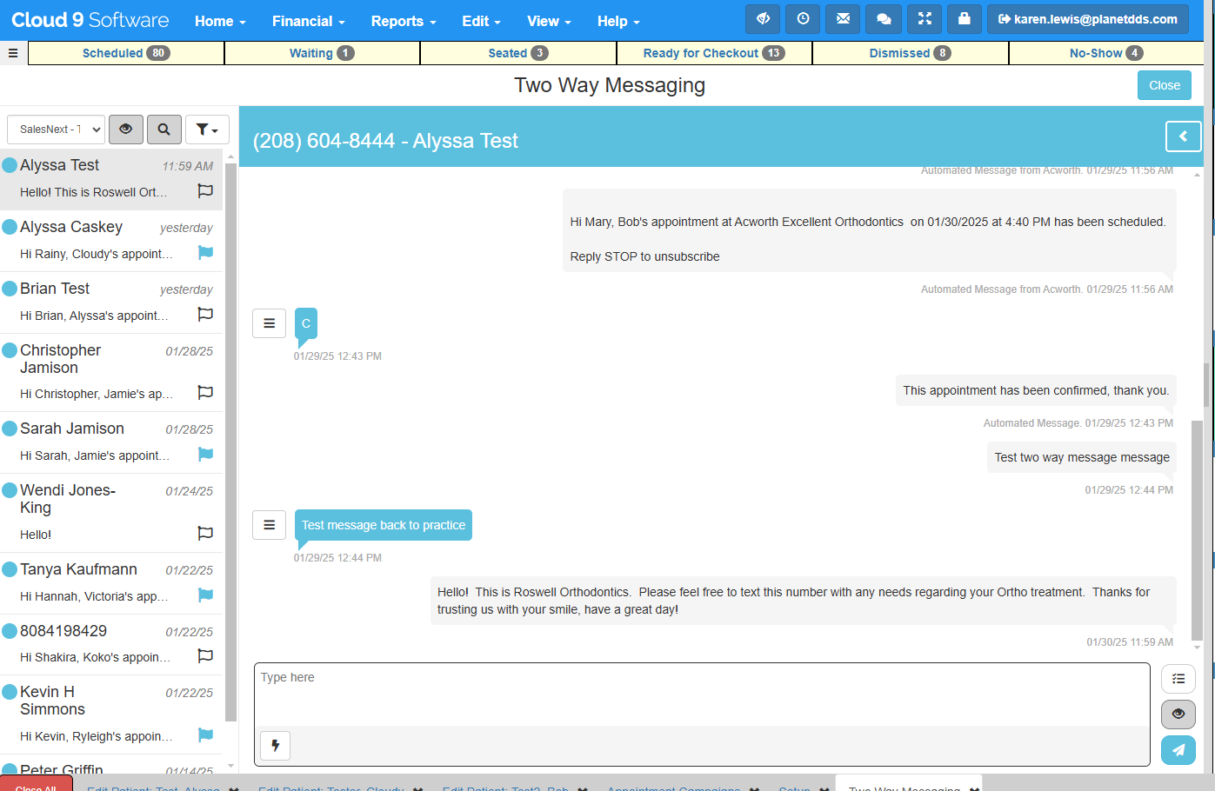Open the Sarah Jamison conversation
Viewport: 1215px width, 791px height.
(111, 443)
